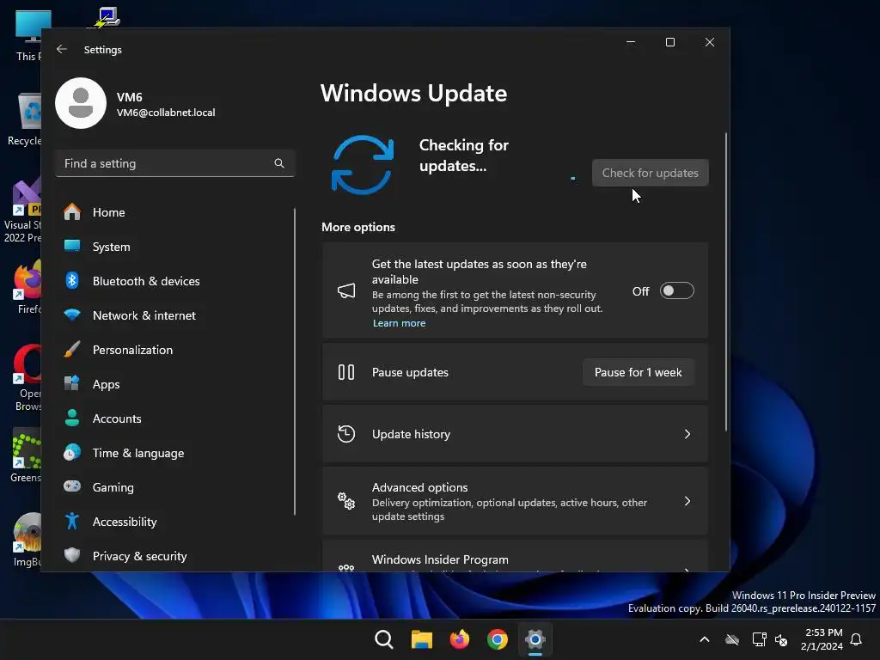Image resolution: width=880 pixels, height=660 pixels.
Task: Click the Update history clock icon
Action: coord(346,434)
